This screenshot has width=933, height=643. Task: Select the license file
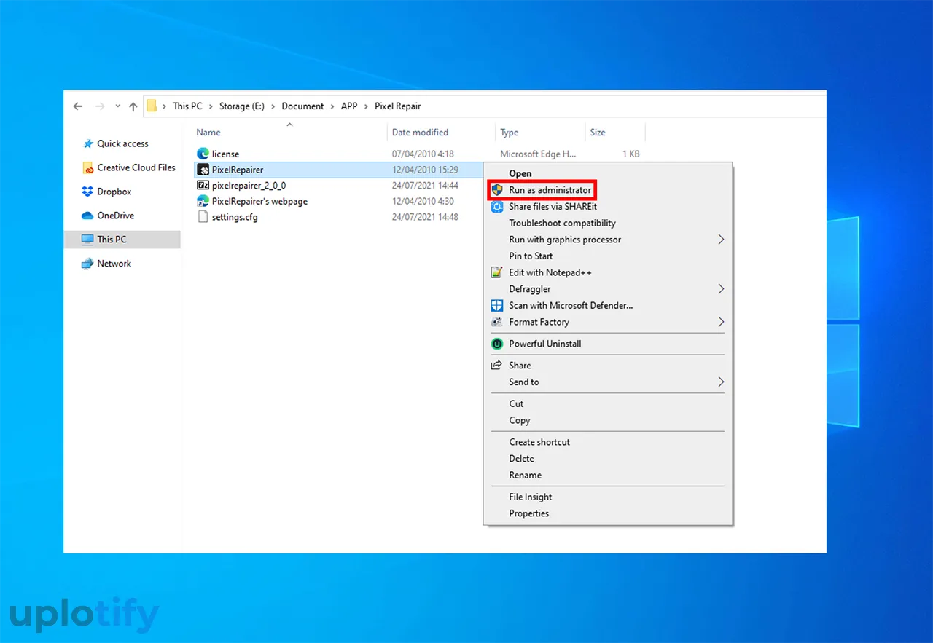(x=225, y=154)
